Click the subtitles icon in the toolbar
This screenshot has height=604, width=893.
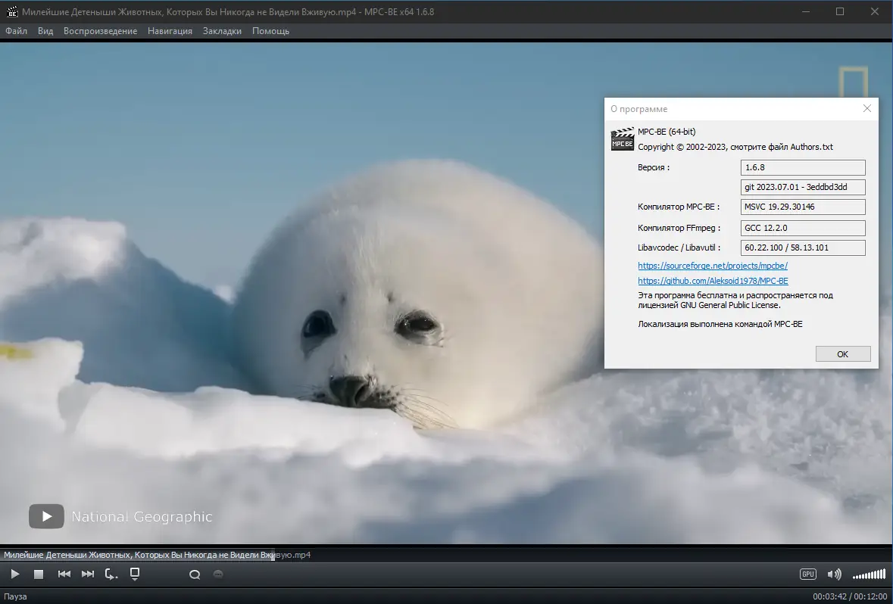point(218,574)
